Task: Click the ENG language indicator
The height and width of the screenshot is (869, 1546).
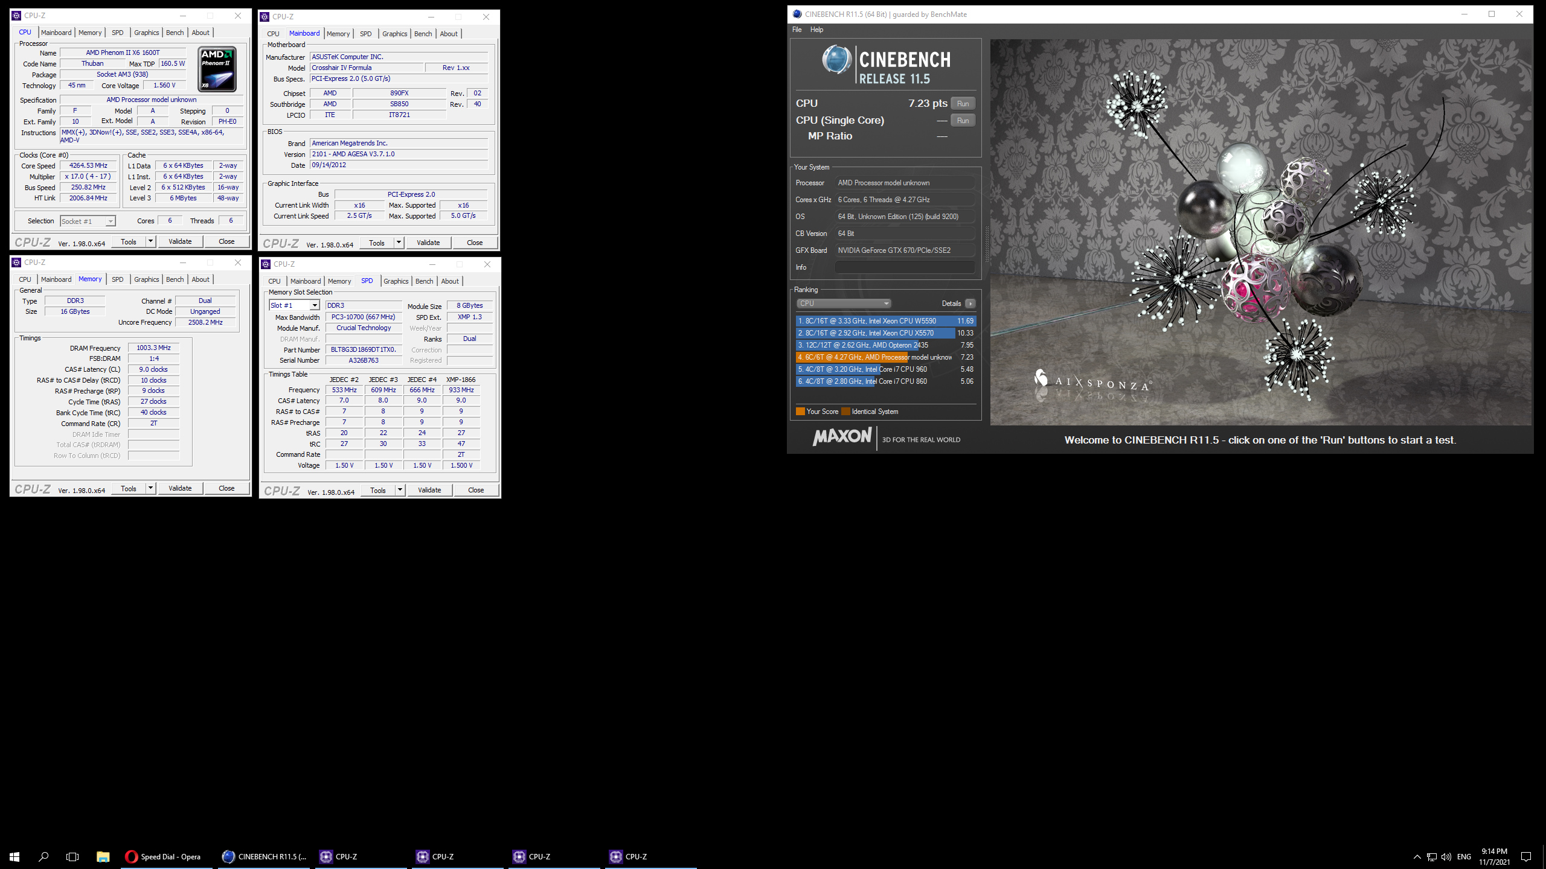Action: click(1464, 857)
